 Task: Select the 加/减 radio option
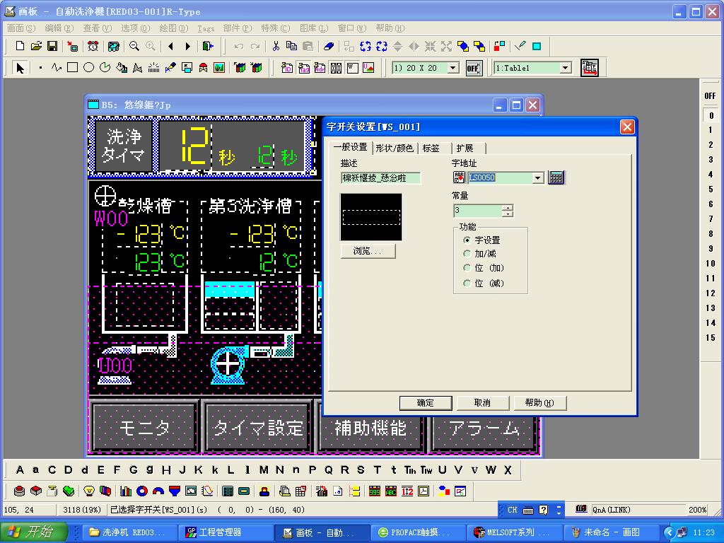tap(467, 254)
